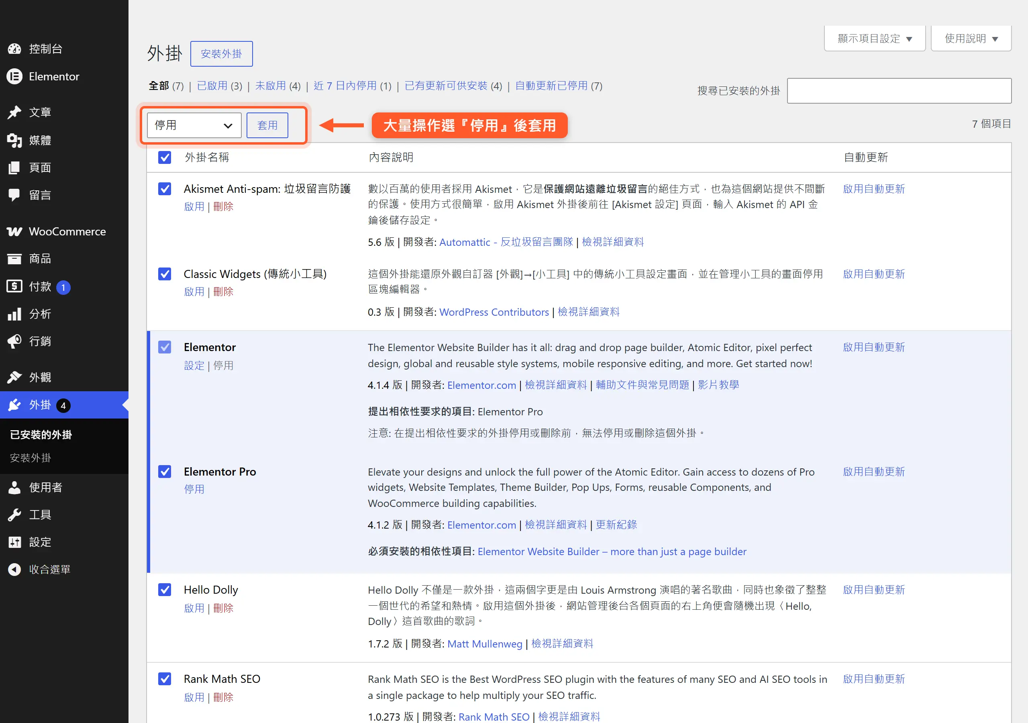Open Elementor 輔助文件與常見問題 link
This screenshot has height=723, width=1028.
point(642,385)
